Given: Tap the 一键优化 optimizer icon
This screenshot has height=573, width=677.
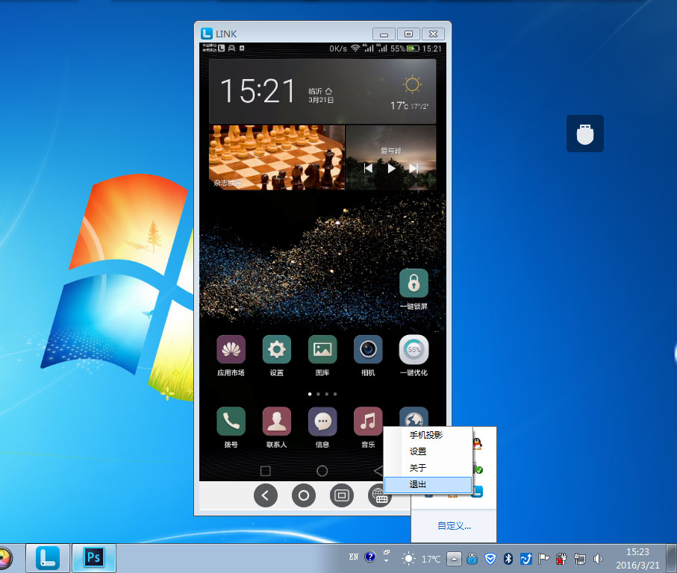Looking at the screenshot, I should 414,350.
